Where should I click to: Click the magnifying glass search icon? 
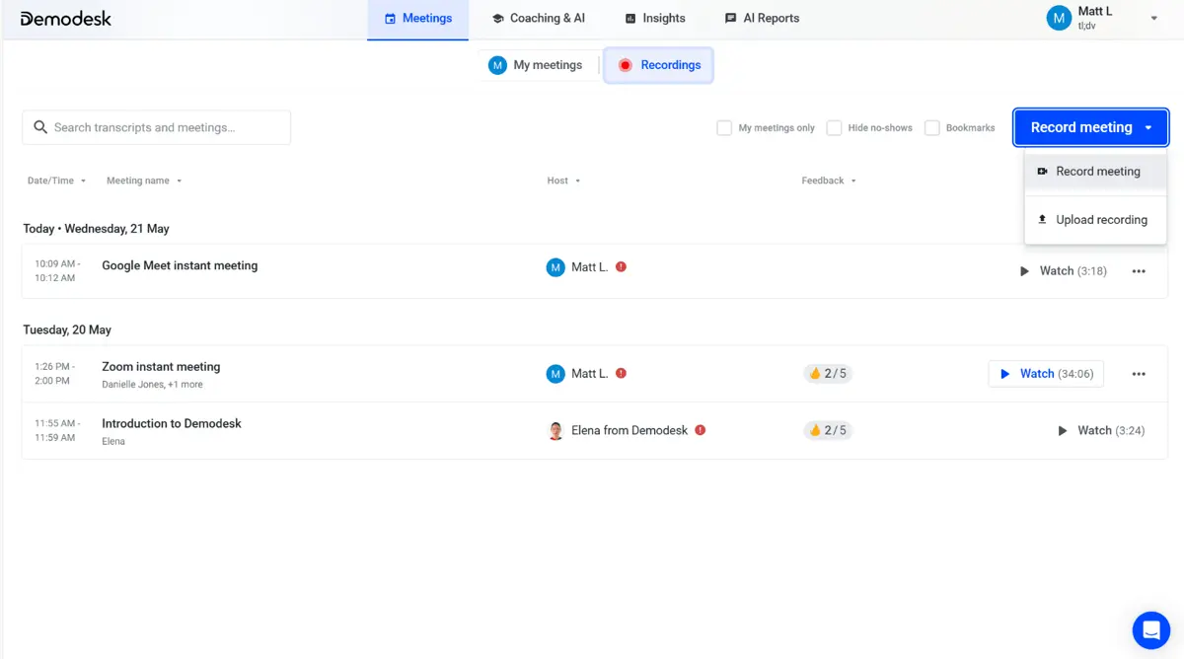pyautogui.click(x=40, y=127)
